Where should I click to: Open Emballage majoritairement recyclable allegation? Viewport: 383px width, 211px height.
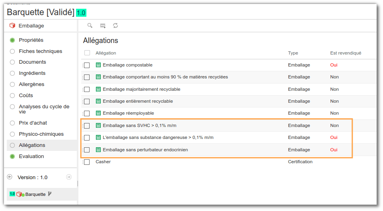coord(141,89)
